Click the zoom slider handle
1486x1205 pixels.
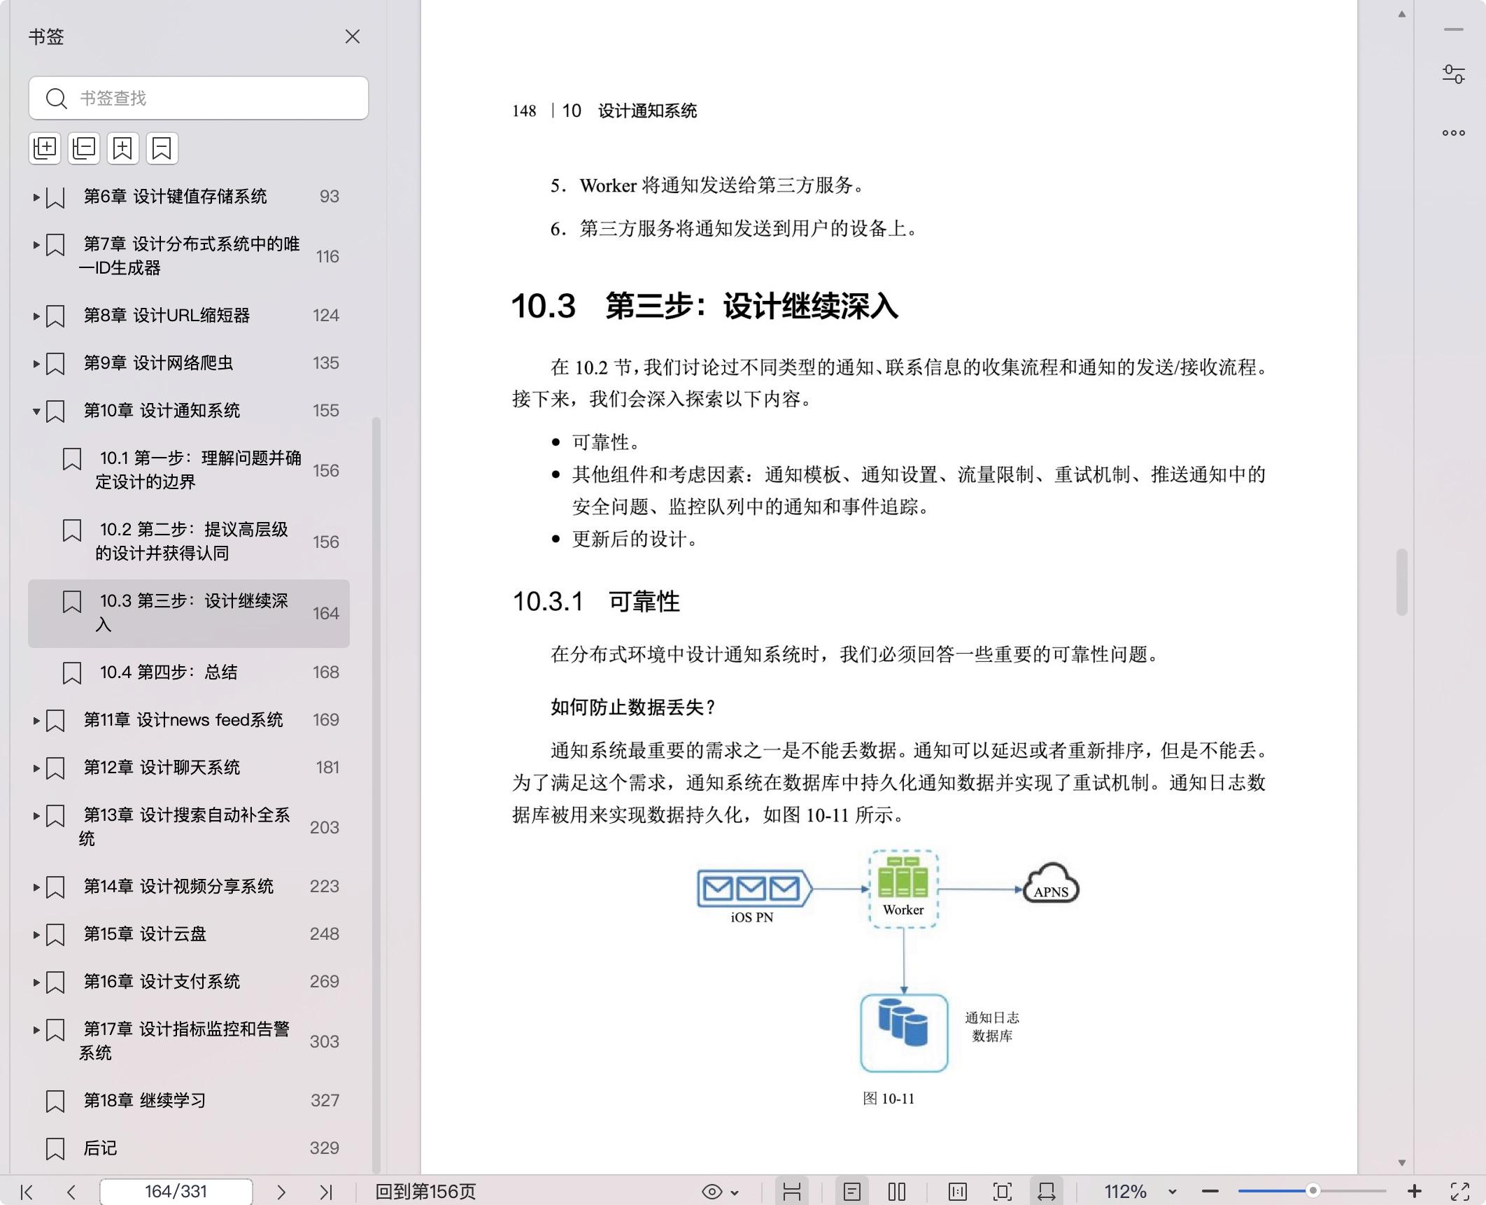(1313, 1191)
